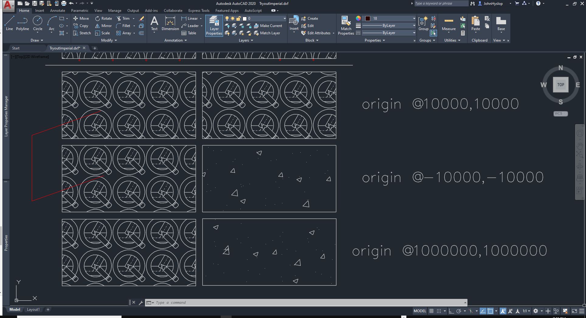Toggle drawing grid display in status bar
586x318 pixels.
click(431, 311)
